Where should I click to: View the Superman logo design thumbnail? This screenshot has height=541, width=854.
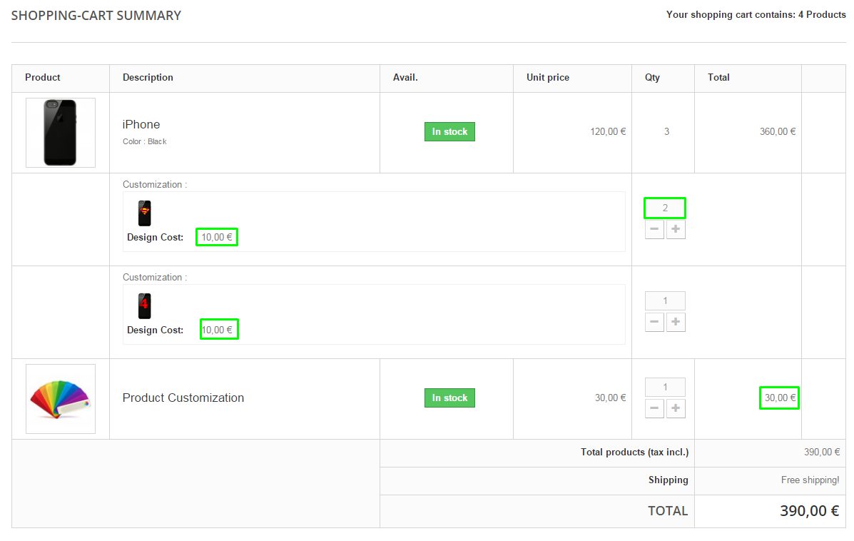pos(145,213)
